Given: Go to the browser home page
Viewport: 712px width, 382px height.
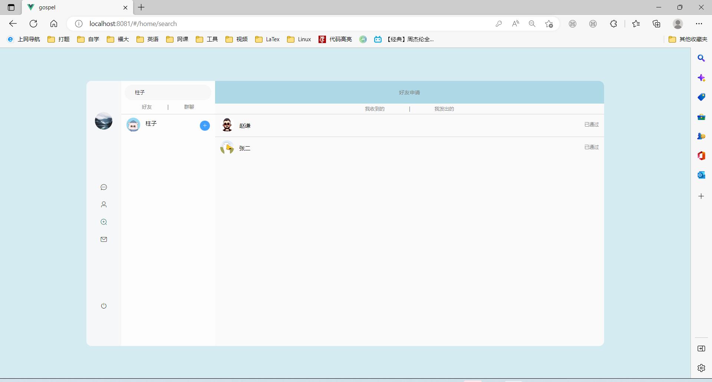Looking at the screenshot, I should [54, 24].
